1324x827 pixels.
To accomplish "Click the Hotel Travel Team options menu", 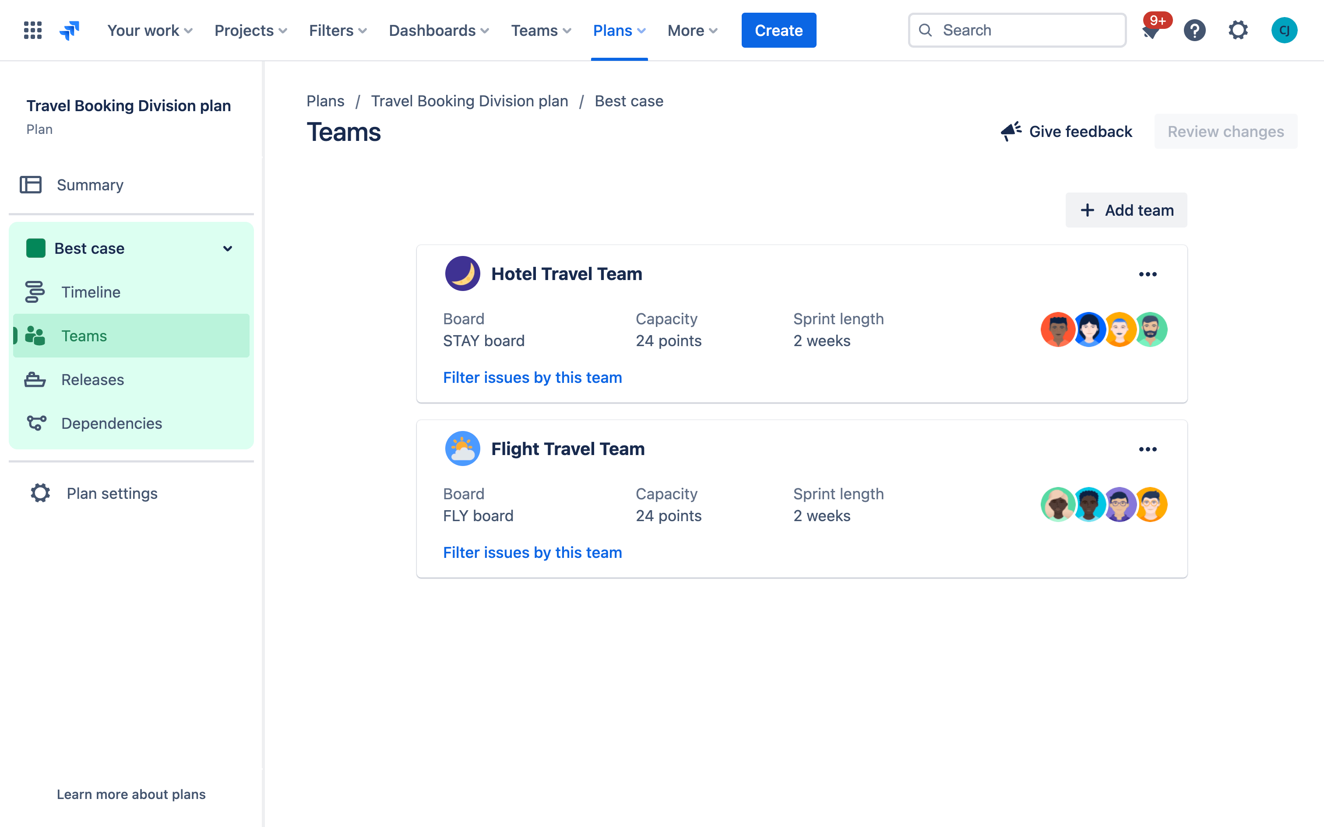I will [x=1148, y=273].
